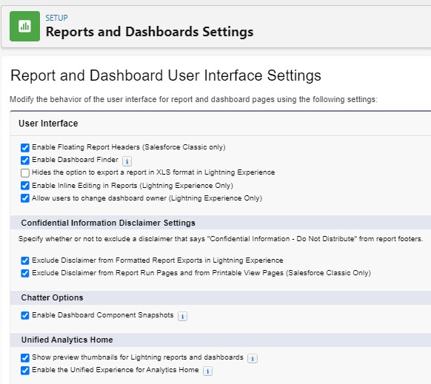This screenshot has height=384, width=431.
Task: Check Hides the option to export XLS
Action: point(25,173)
